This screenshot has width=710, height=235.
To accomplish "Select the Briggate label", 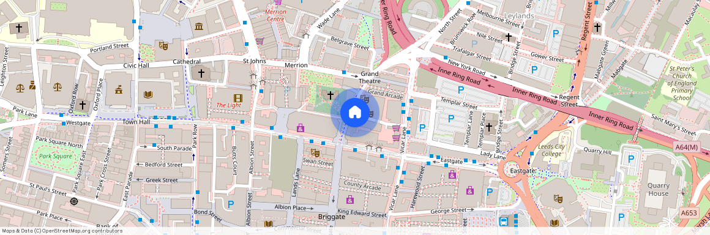I will [x=332, y=217].
